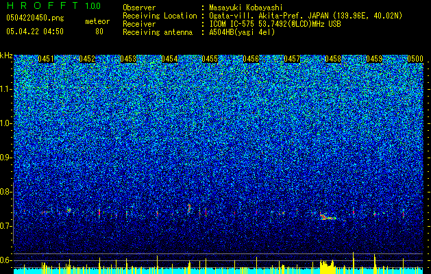
Task: Click the 0457 time marker
Action: (x=292, y=59)
